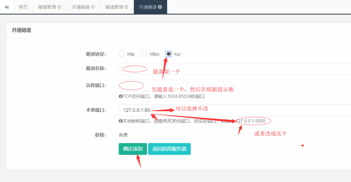
Task: Click the collapse sidebar double-arrow icon
Action: 6,7
